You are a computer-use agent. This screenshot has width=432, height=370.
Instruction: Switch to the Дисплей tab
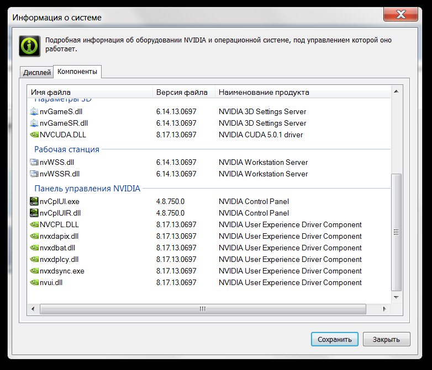click(37, 73)
